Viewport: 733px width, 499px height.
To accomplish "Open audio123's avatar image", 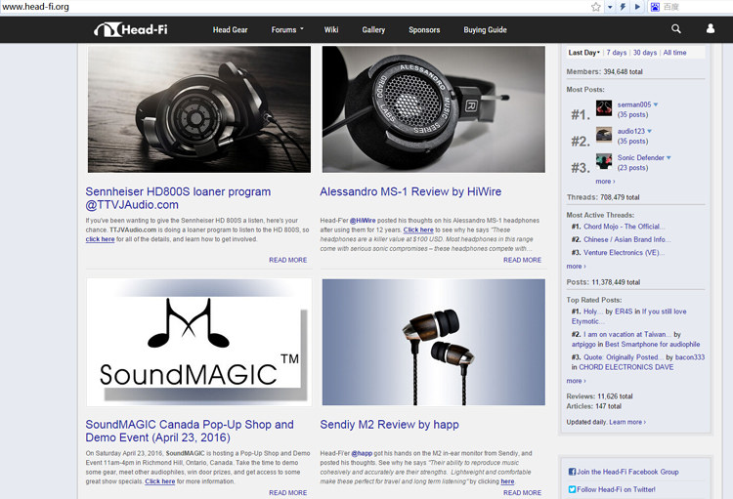I will 604,135.
